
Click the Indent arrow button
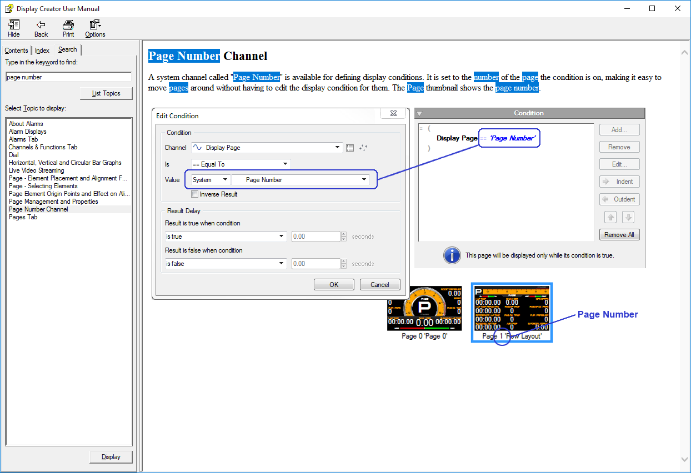point(619,182)
